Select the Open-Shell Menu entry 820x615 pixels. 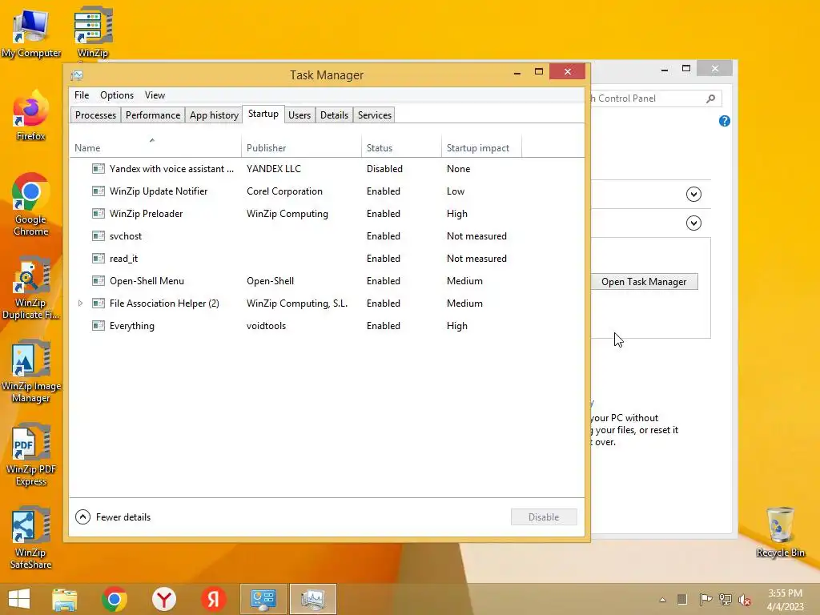click(x=327, y=281)
